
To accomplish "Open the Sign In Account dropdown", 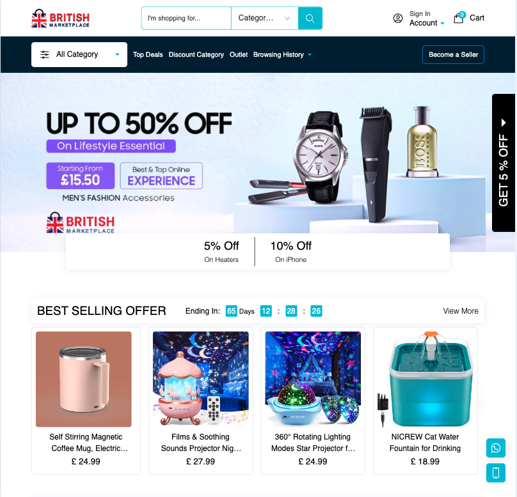I will click(427, 19).
